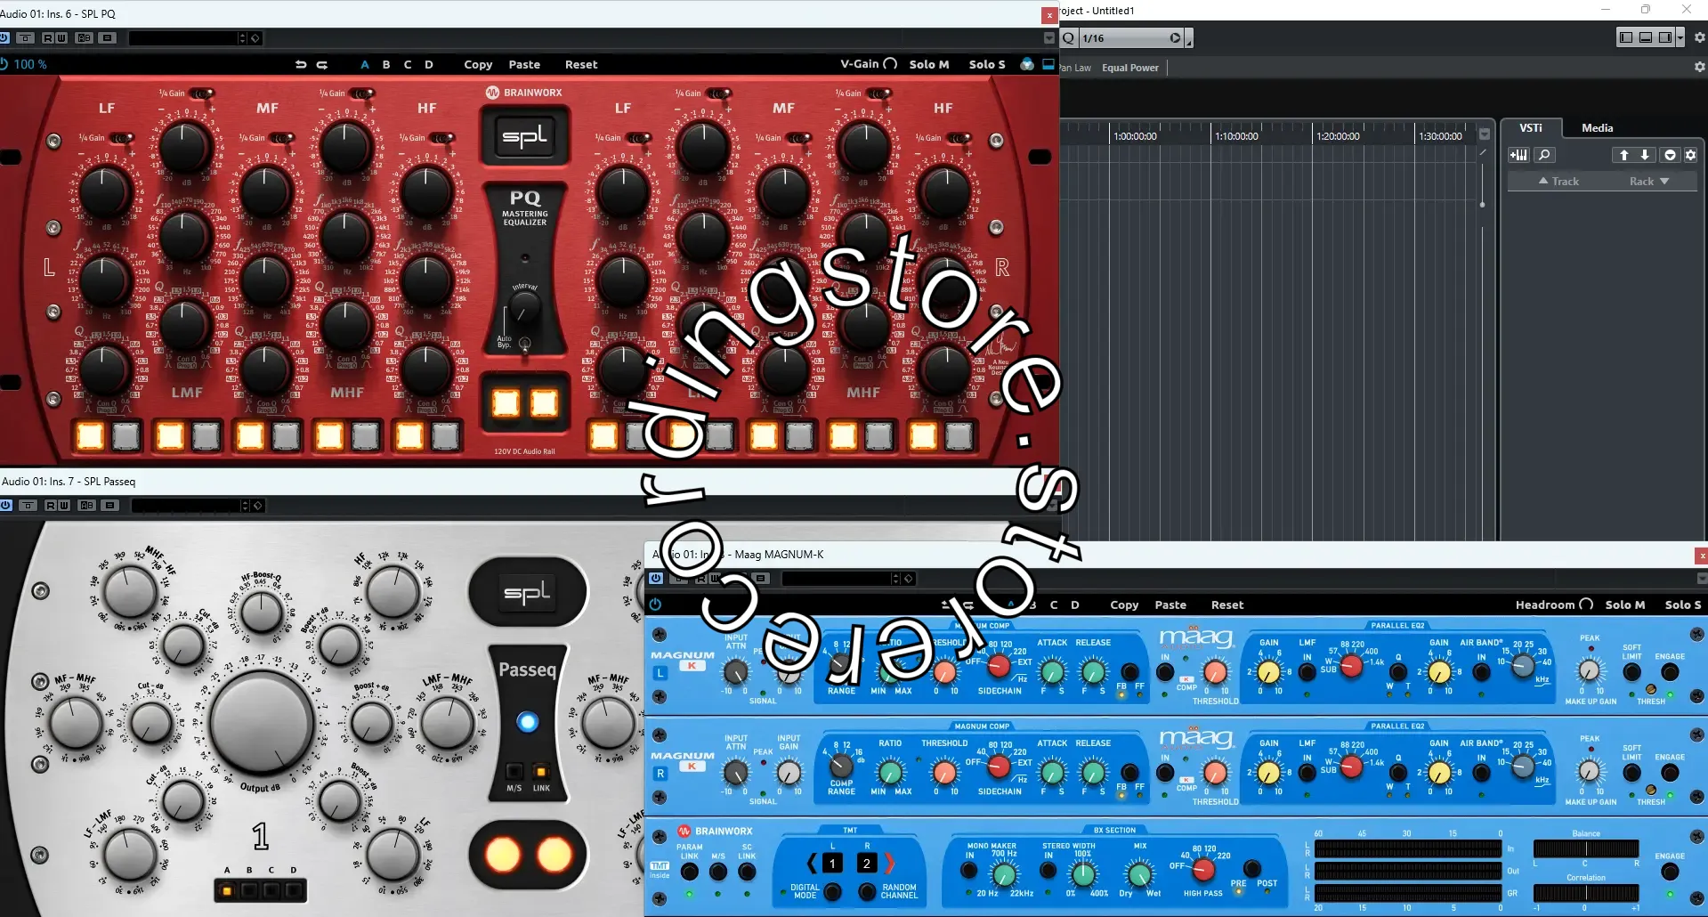Viewport: 1708px width, 917px height.
Task: Select preset slot A on SPL Passeq
Action: (227, 889)
